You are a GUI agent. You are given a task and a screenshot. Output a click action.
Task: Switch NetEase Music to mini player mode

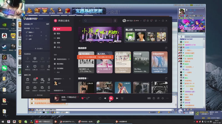[156, 21]
